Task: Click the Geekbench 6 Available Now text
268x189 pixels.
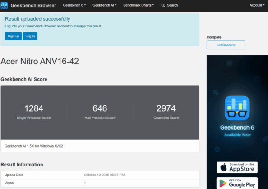Action: (x=237, y=130)
